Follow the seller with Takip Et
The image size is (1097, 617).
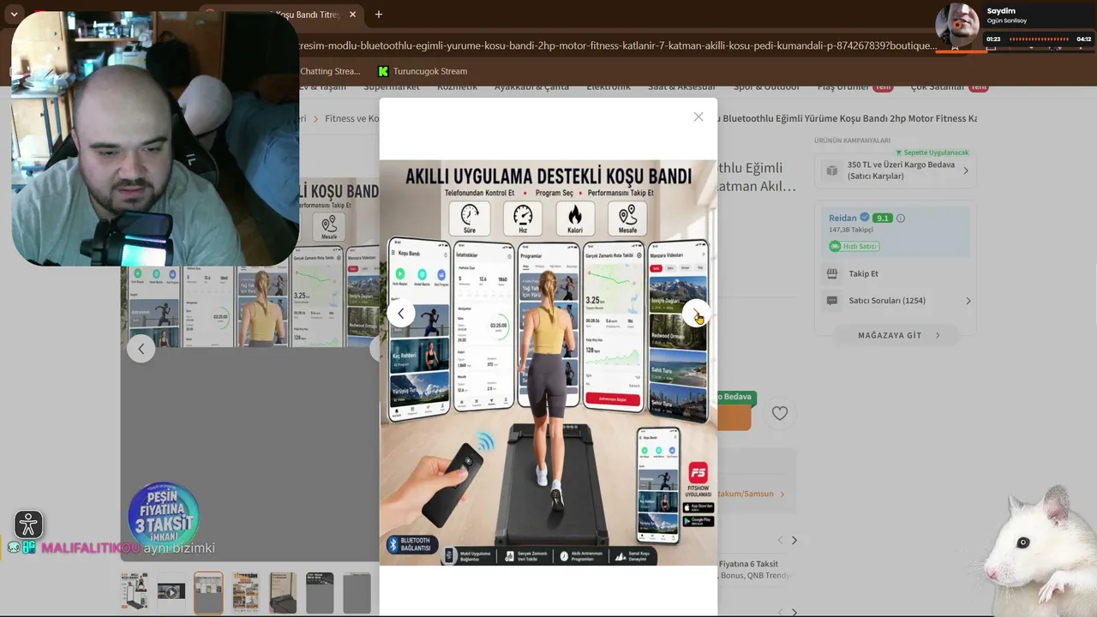tap(864, 273)
